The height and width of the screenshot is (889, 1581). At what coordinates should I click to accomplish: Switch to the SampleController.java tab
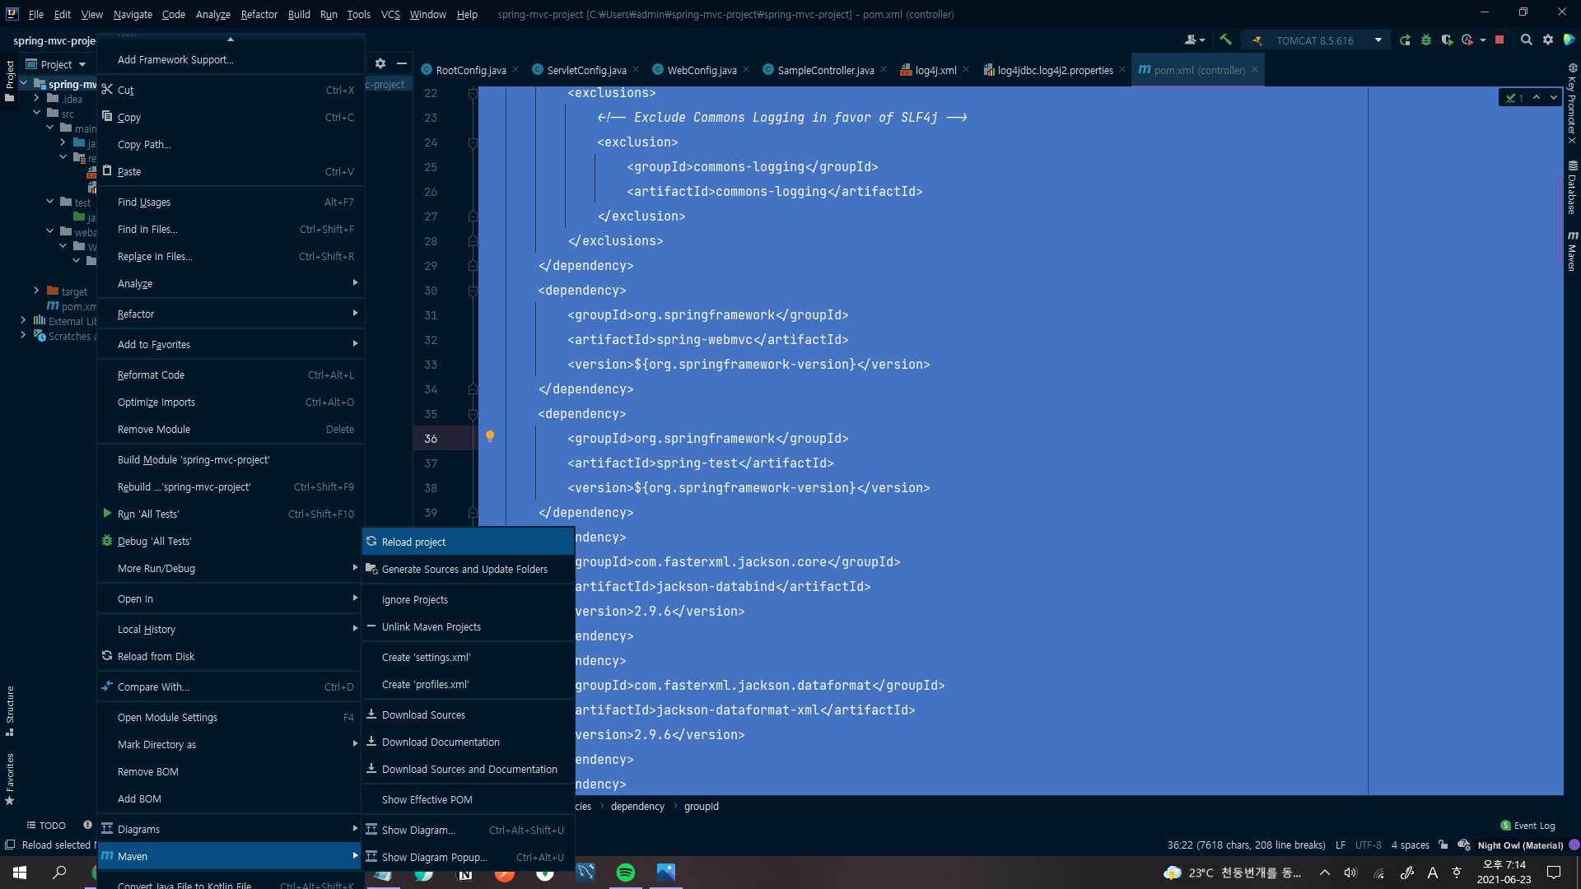pos(825,70)
